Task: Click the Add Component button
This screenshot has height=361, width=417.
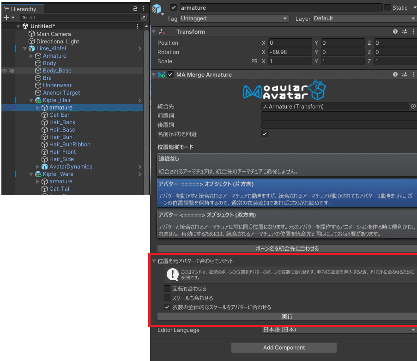Action: click(284, 347)
